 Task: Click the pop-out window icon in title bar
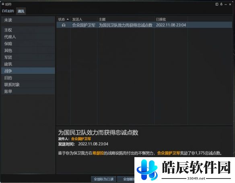[217, 4]
